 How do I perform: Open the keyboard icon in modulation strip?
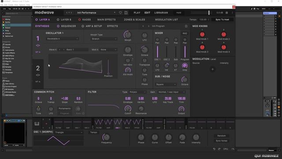[37, 124]
